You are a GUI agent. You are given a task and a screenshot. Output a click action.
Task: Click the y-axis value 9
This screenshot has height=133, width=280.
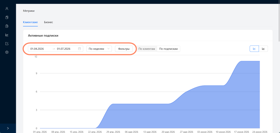point(36,73)
